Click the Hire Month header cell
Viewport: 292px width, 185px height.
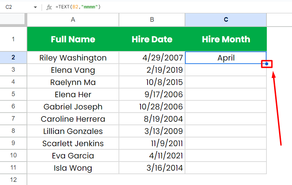[226, 39]
